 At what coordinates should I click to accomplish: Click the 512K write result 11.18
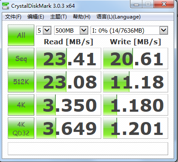[136, 82]
